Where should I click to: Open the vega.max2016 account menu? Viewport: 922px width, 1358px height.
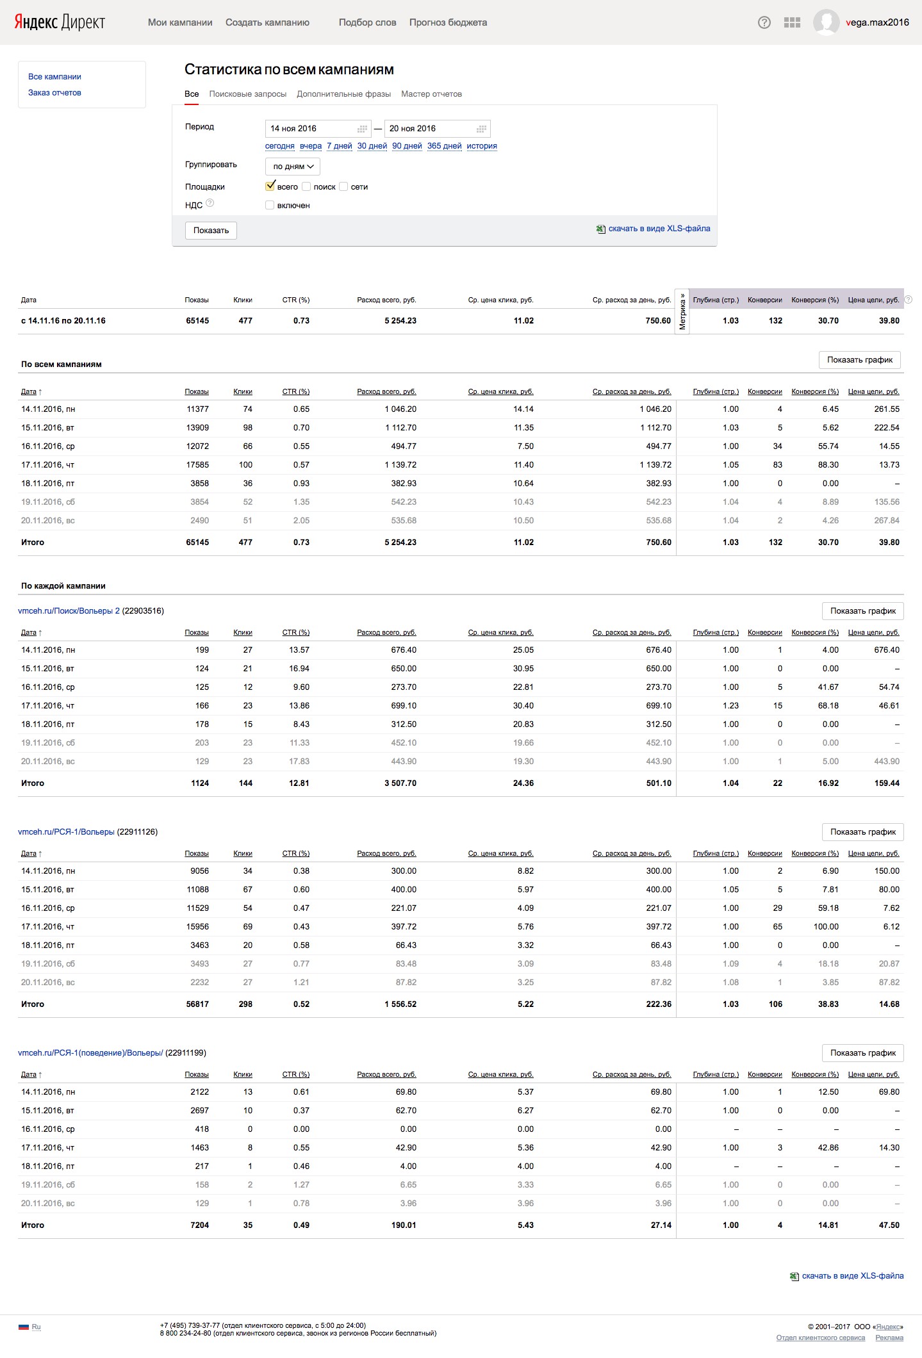click(x=877, y=22)
